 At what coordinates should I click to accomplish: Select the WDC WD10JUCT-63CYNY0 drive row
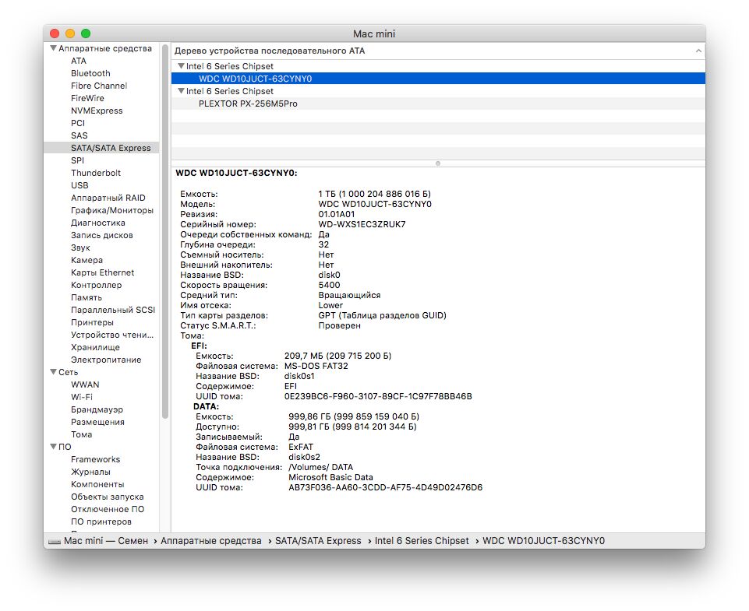click(x=438, y=78)
